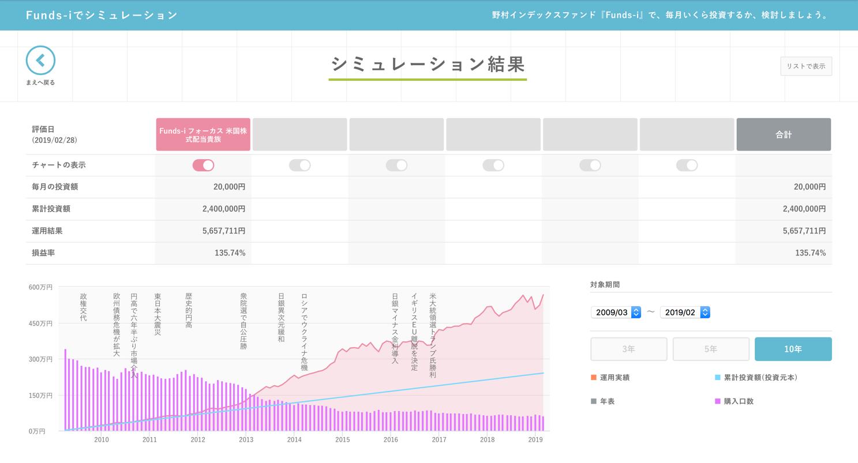Image resolution: width=858 pixels, height=463 pixels.
Task: Select the empty second fund slot header
Action: [300, 134]
